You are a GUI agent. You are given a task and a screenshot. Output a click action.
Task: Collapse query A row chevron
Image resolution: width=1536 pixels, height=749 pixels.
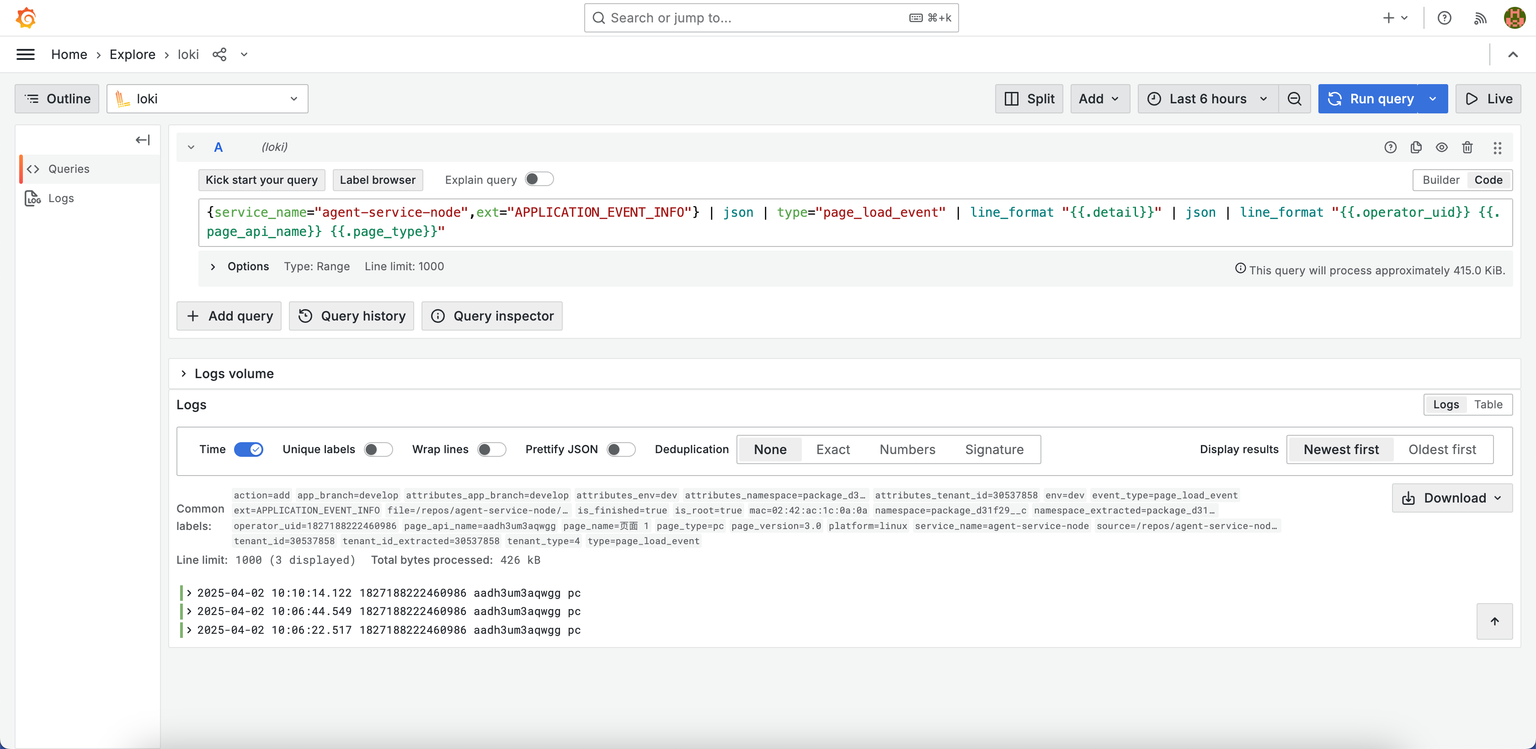point(191,147)
